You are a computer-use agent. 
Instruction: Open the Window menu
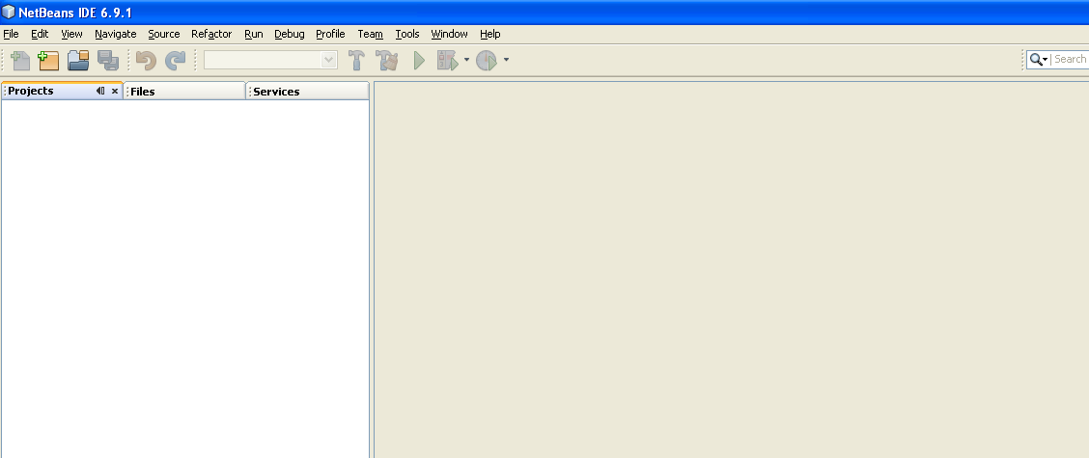449,34
